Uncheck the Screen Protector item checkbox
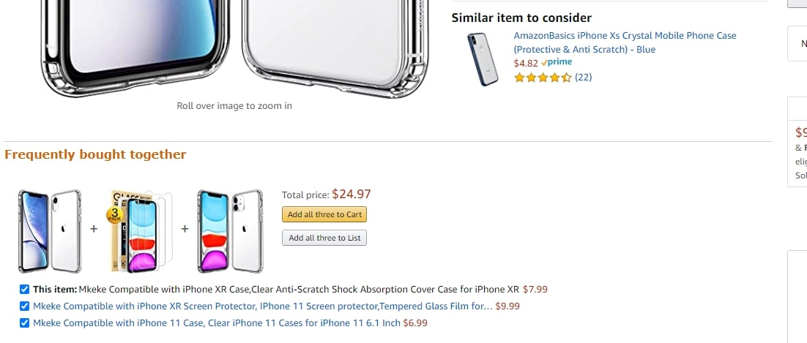 pyautogui.click(x=25, y=306)
